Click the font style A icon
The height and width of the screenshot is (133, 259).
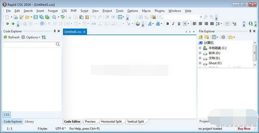click(x=150, y=24)
